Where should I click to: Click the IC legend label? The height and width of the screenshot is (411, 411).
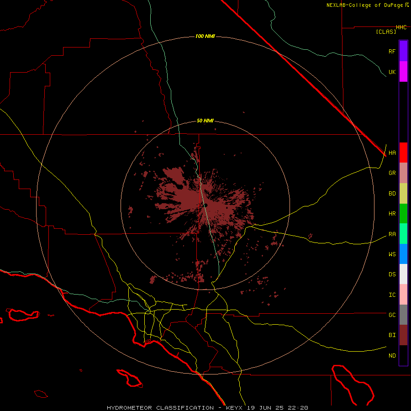pyautogui.click(x=392, y=295)
